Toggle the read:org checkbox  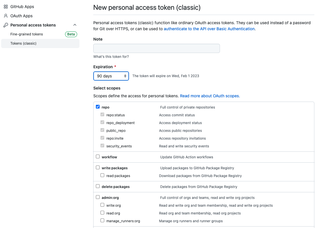coord(102,213)
